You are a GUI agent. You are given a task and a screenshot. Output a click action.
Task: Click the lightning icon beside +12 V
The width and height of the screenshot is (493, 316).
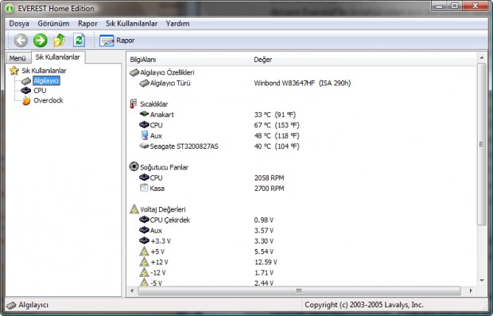coord(144,262)
